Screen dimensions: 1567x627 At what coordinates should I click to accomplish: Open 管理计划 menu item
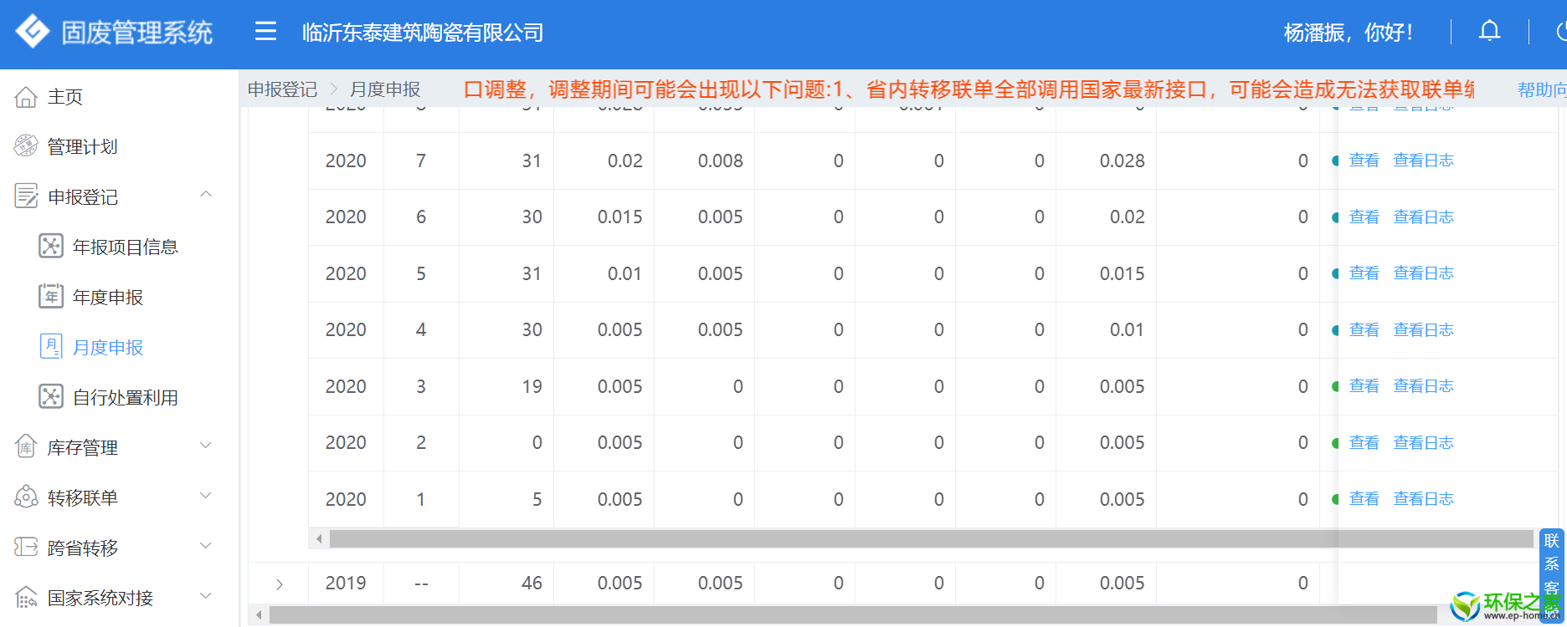[82, 147]
